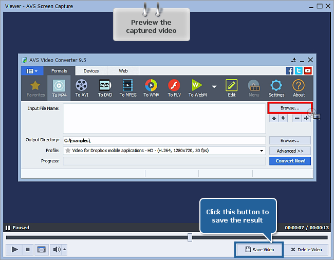
Task: Open the Advanced >> options
Action: click(290, 151)
